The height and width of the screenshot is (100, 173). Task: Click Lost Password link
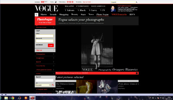point(39,45)
